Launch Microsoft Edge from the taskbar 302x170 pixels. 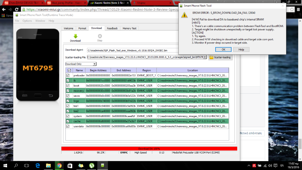click(x=38, y=166)
